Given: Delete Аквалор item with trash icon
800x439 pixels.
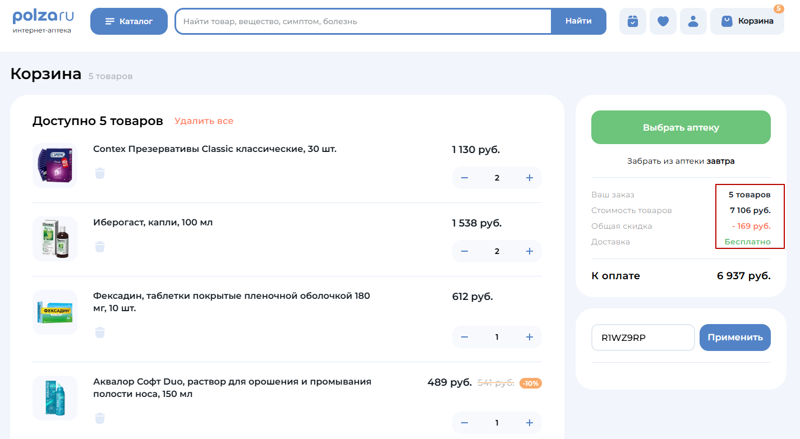Looking at the screenshot, I should 100,418.
